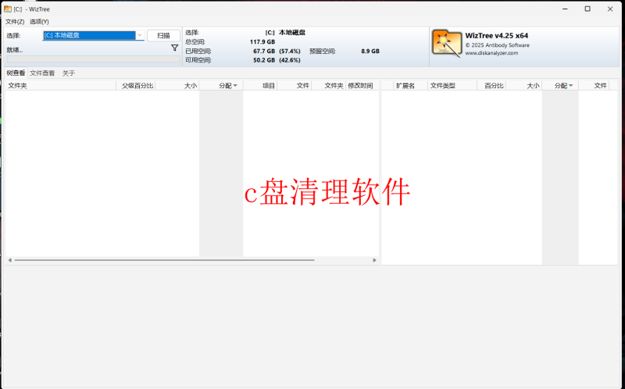Click the left scroll arrow of tree pane
The height and width of the screenshot is (389, 625).
point(10,260)
